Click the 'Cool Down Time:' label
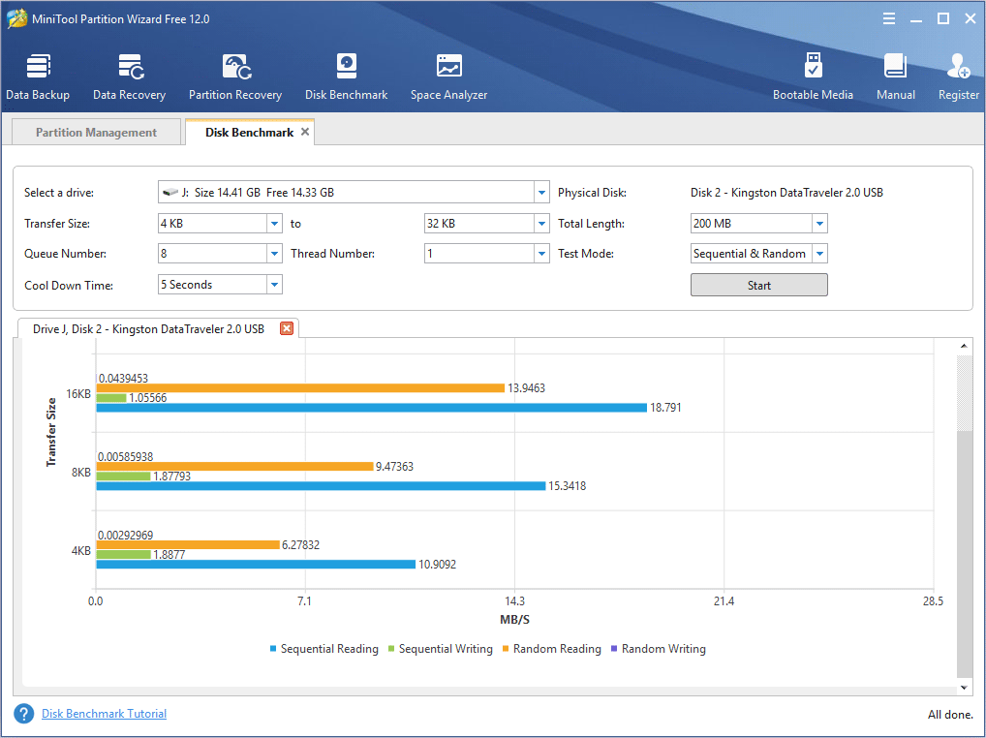 click(69, 286)
